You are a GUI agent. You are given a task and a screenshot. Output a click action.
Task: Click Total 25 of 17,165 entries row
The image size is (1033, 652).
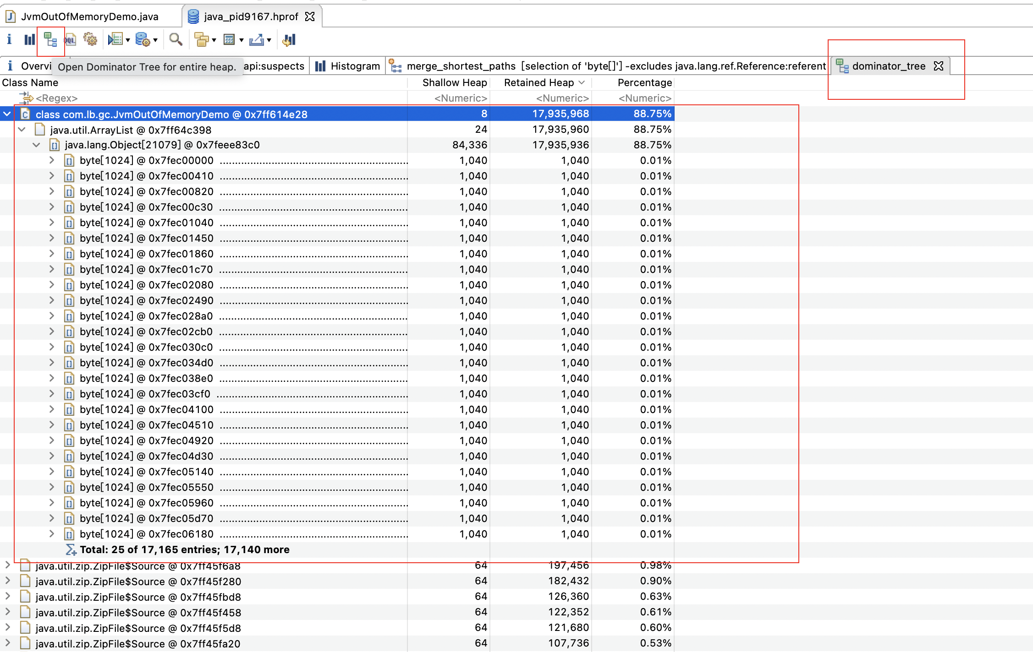pos(184,549)
